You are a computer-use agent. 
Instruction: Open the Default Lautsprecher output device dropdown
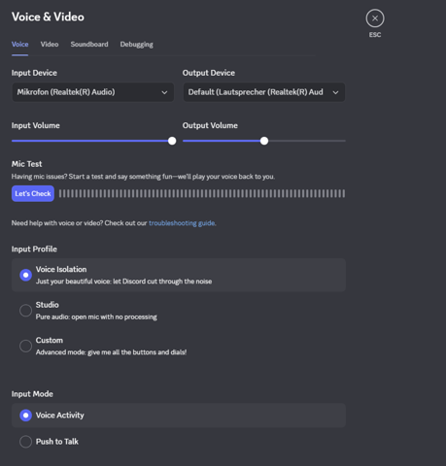click(264, 92)
